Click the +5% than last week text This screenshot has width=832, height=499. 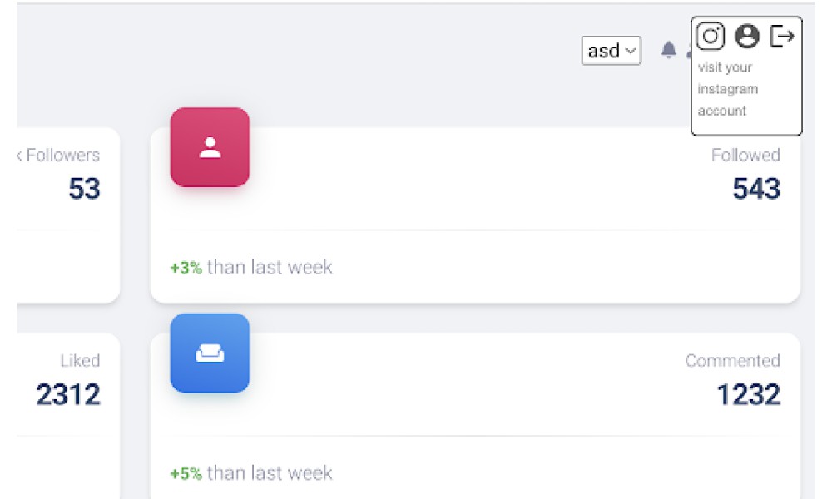pos(251,473)
